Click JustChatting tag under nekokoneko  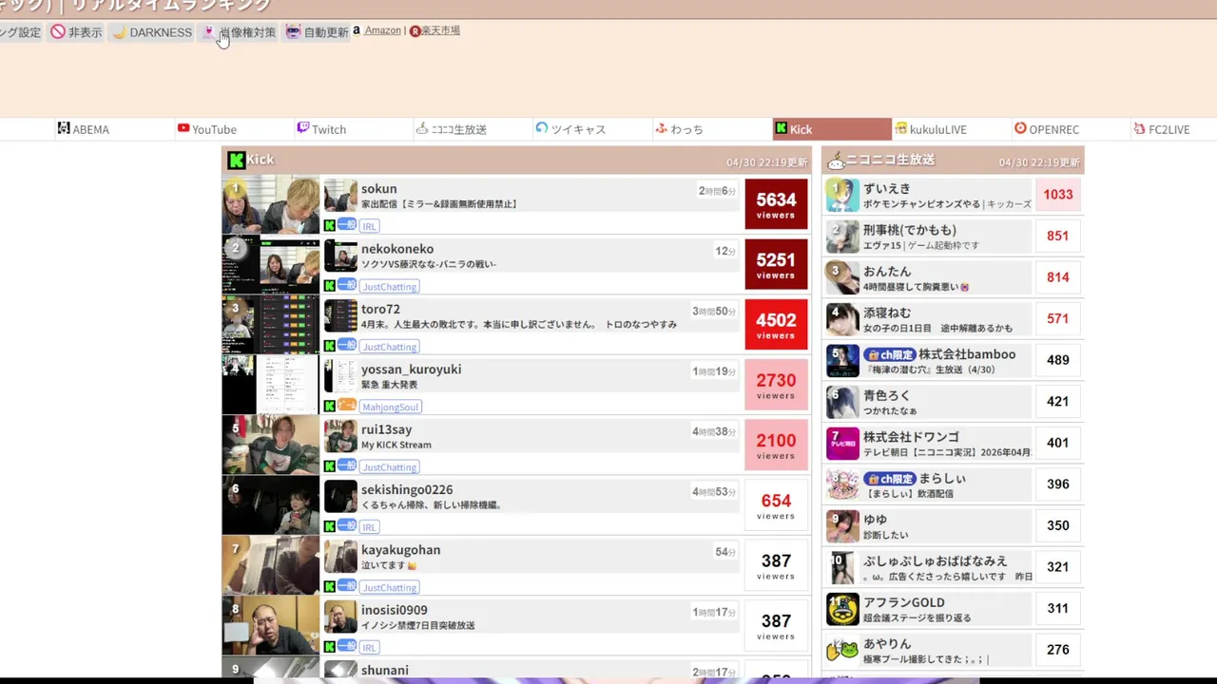tap(390, 287)
